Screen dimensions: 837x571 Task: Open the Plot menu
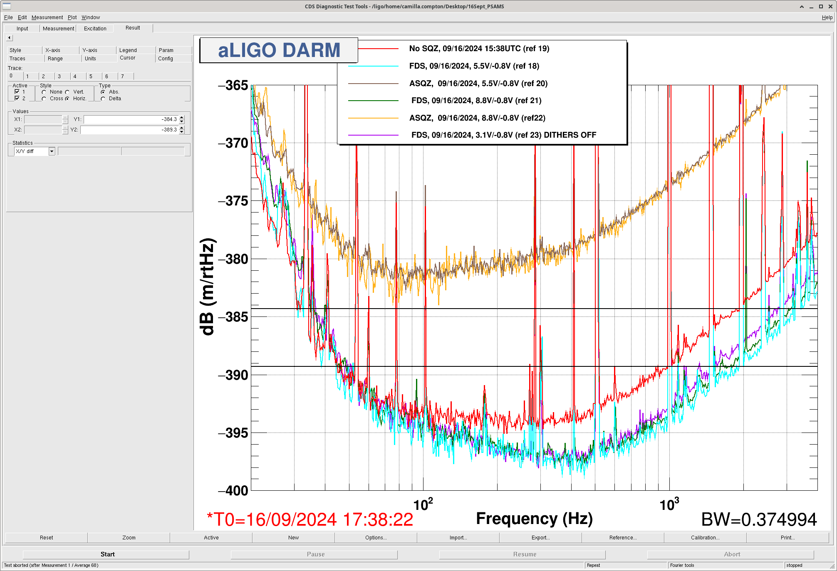pyautogui.click(x=72, y=17)
